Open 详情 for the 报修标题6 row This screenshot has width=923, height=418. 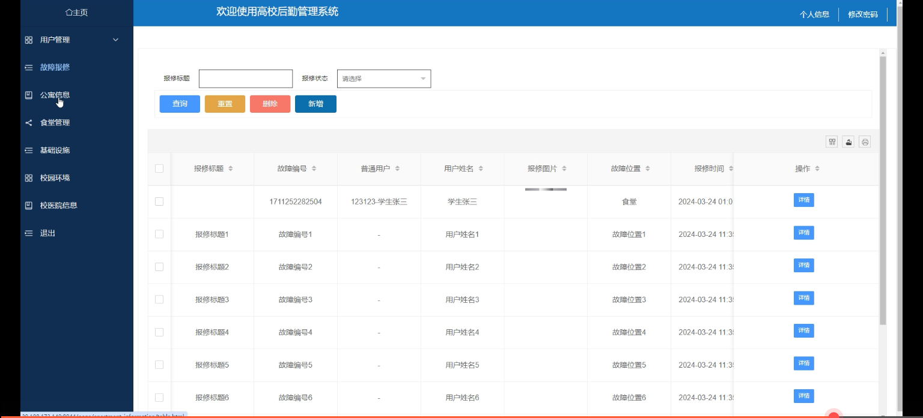pyautogui.click(x=804, y=395)
